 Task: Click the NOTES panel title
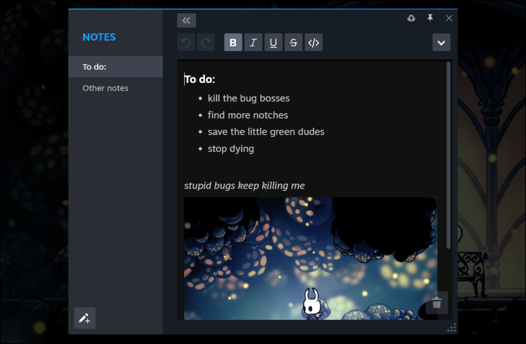click(x=99, y=37)
